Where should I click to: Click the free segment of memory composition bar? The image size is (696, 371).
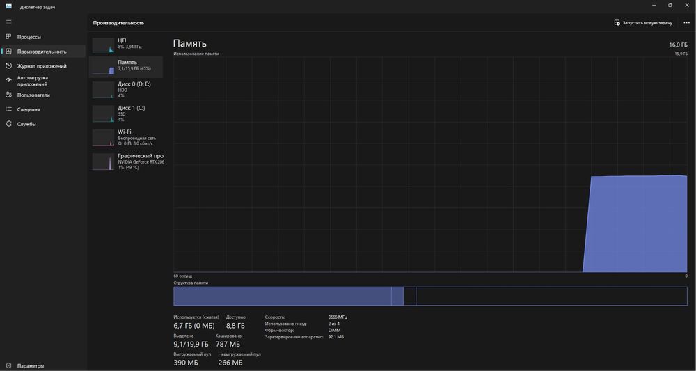tap(551, 296)
